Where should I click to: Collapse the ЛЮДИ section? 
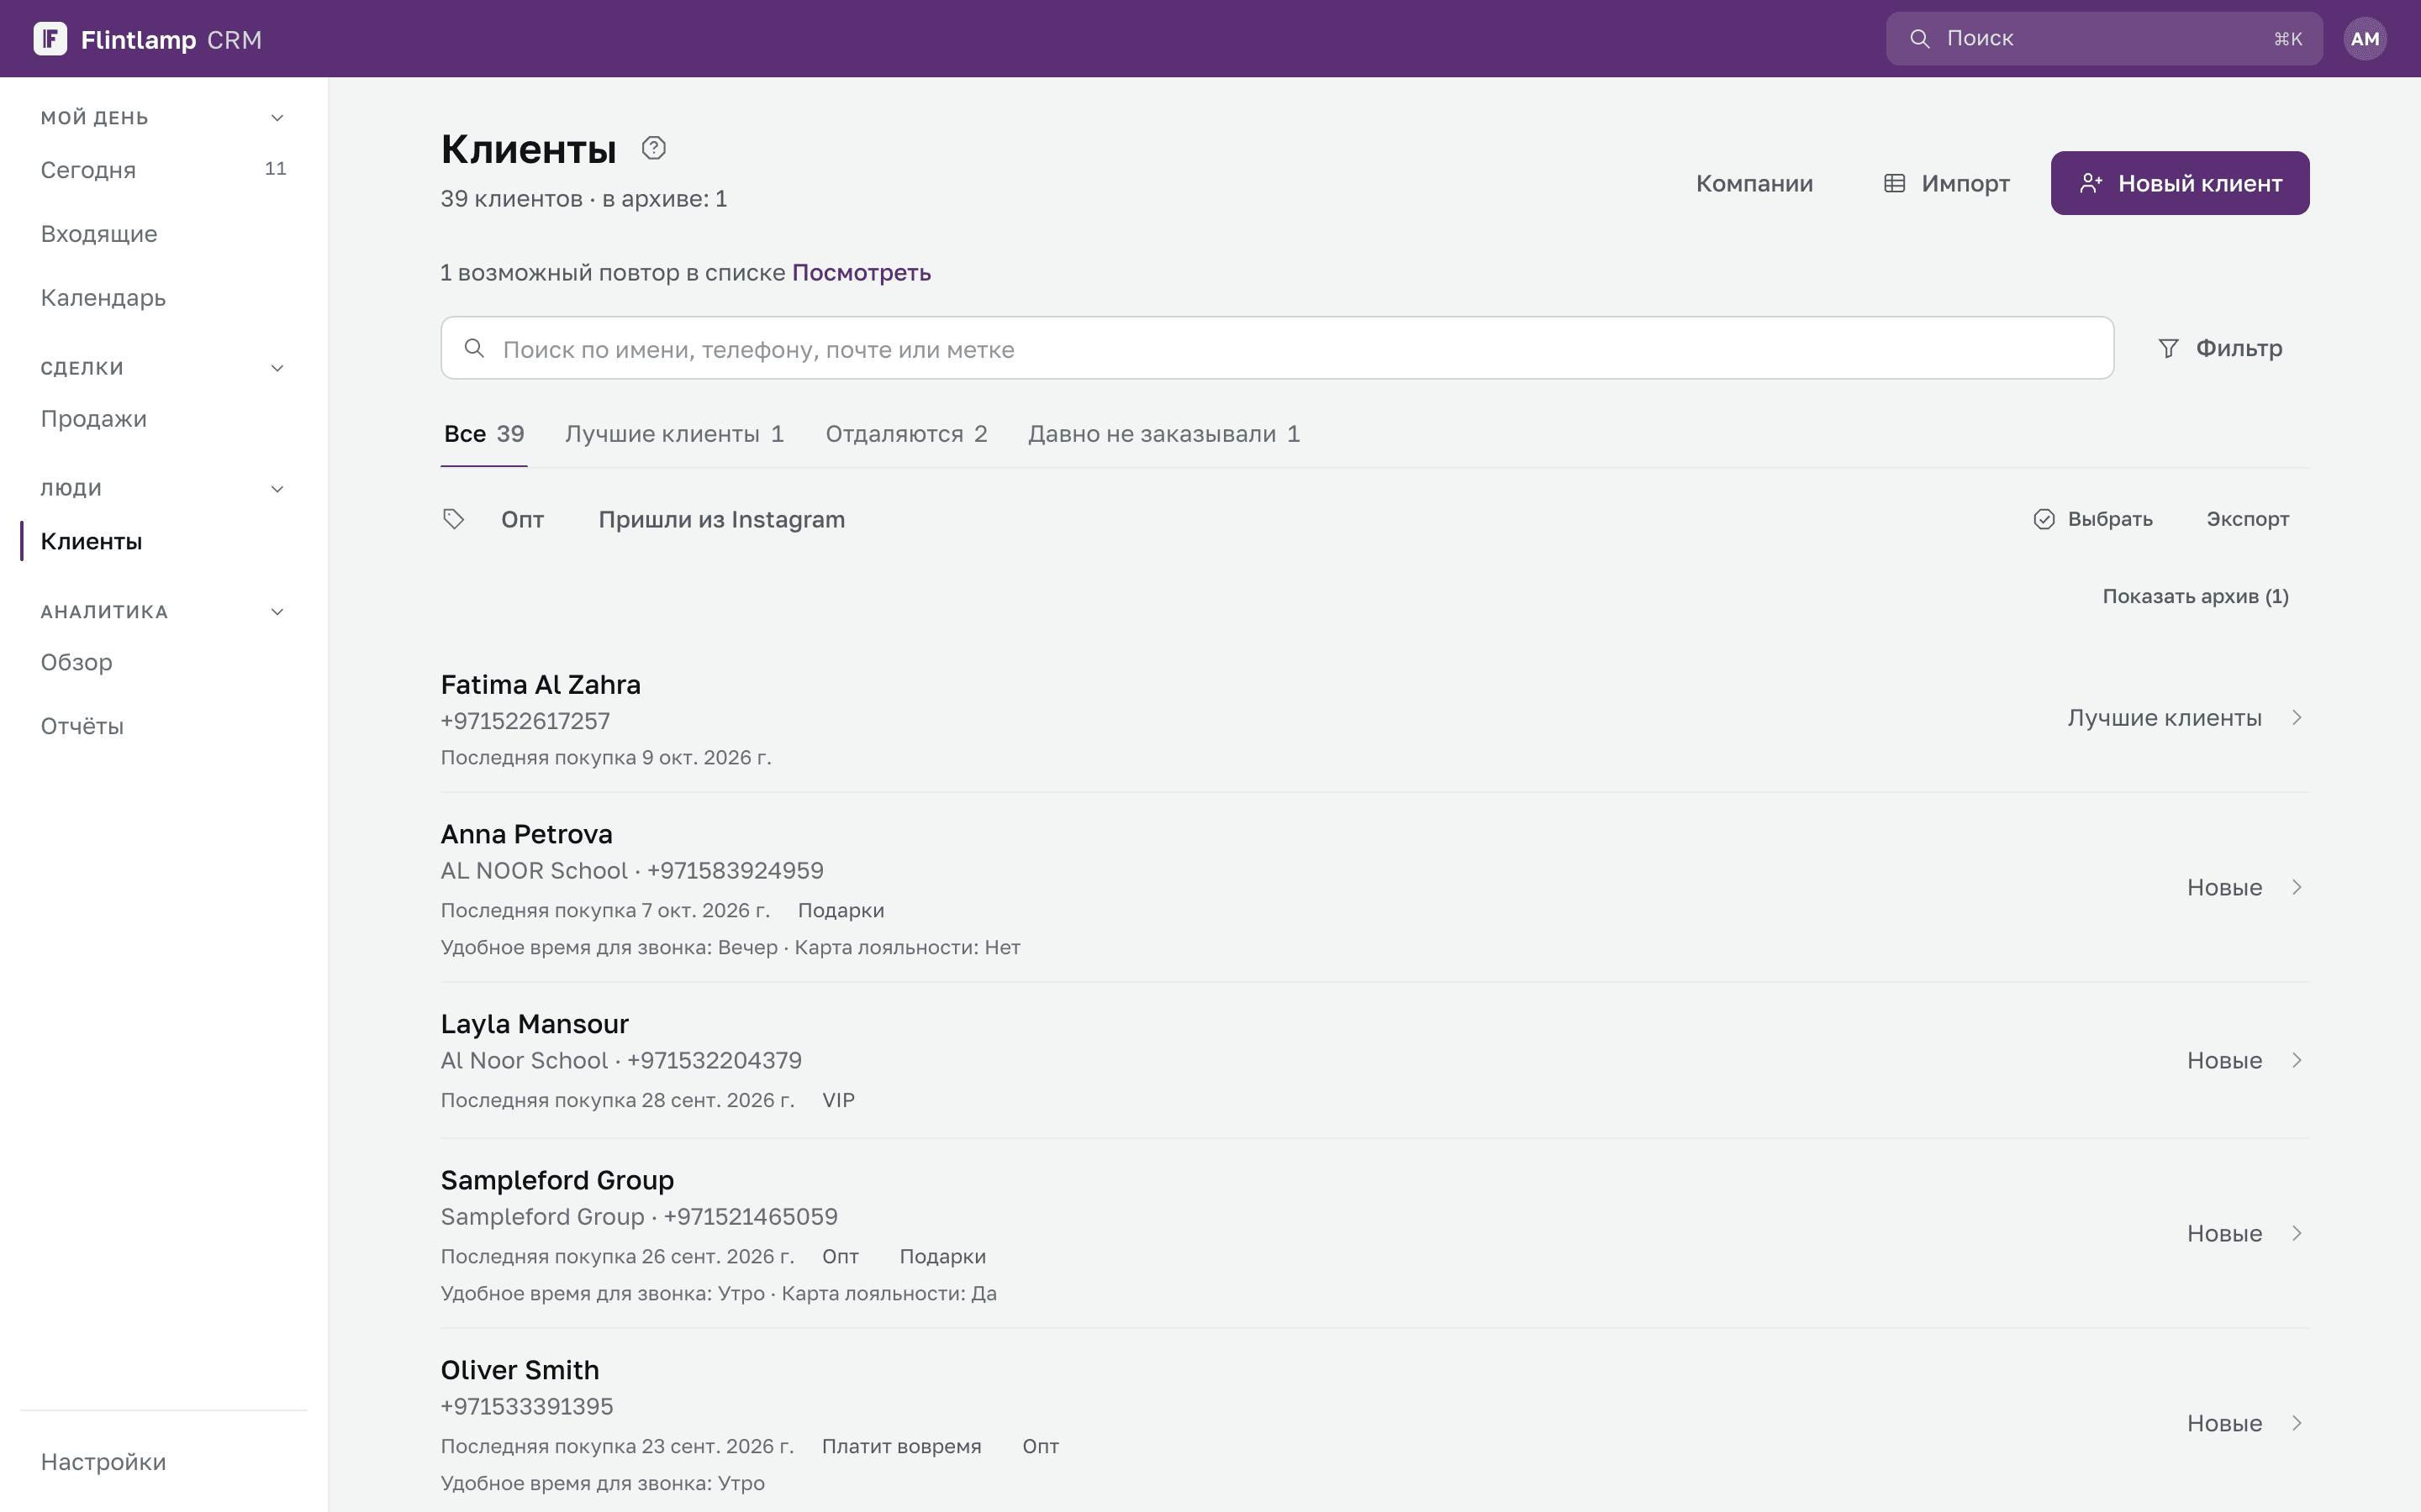(x=277, y=489)
